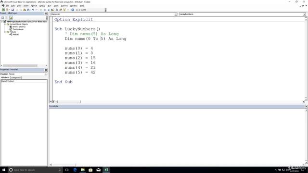Click the 'End Sub' code line
The width and height of the screenshot is (308, 173).
(64, 82)
